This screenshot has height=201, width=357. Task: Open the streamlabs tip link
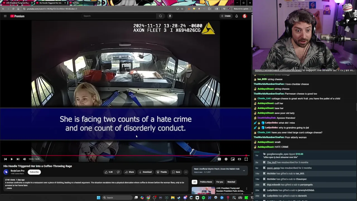point(278,70)
